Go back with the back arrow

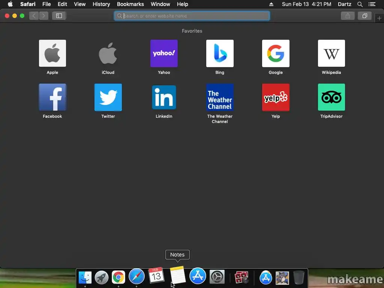click(34, 16)
